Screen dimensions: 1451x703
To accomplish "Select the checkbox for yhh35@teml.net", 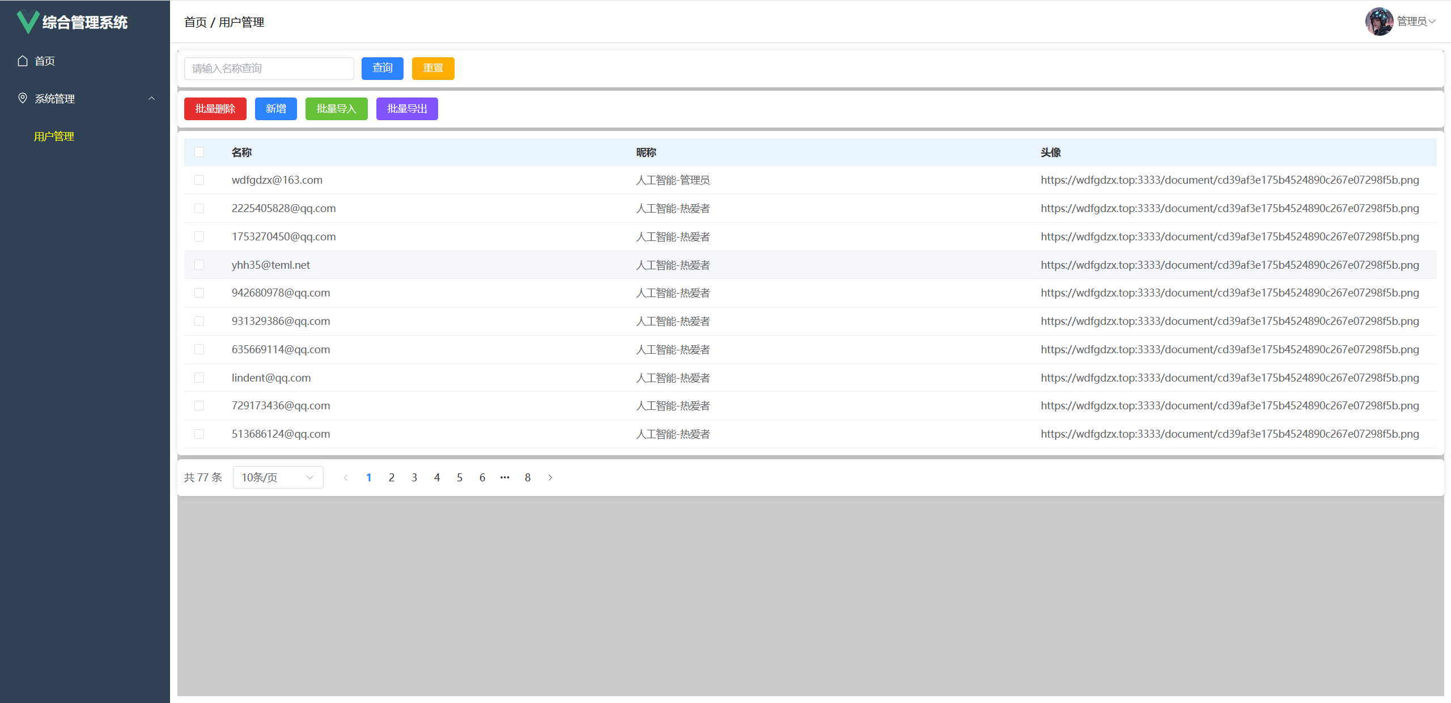I will pos(199,265).
